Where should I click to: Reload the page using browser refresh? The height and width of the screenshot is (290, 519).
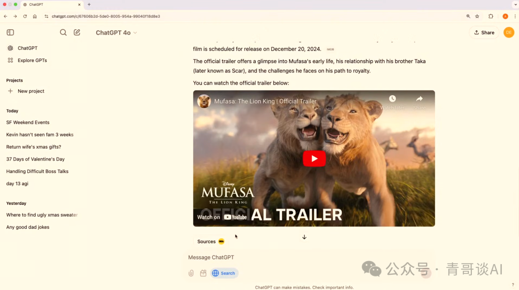click(x=25, y=16)
